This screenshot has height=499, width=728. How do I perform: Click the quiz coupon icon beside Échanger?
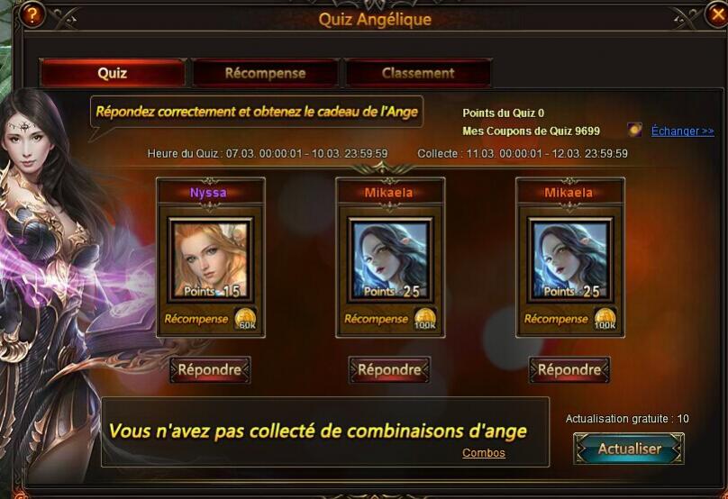tap(634, 130)
